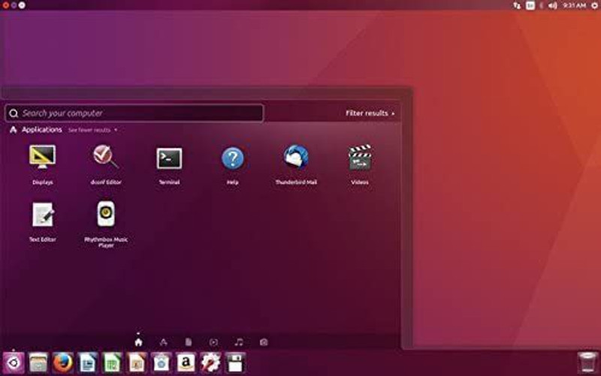The height and width of the screenshot is (376, 601).
Task: Switch to the Files lens tab
Action: click(189, 342)
